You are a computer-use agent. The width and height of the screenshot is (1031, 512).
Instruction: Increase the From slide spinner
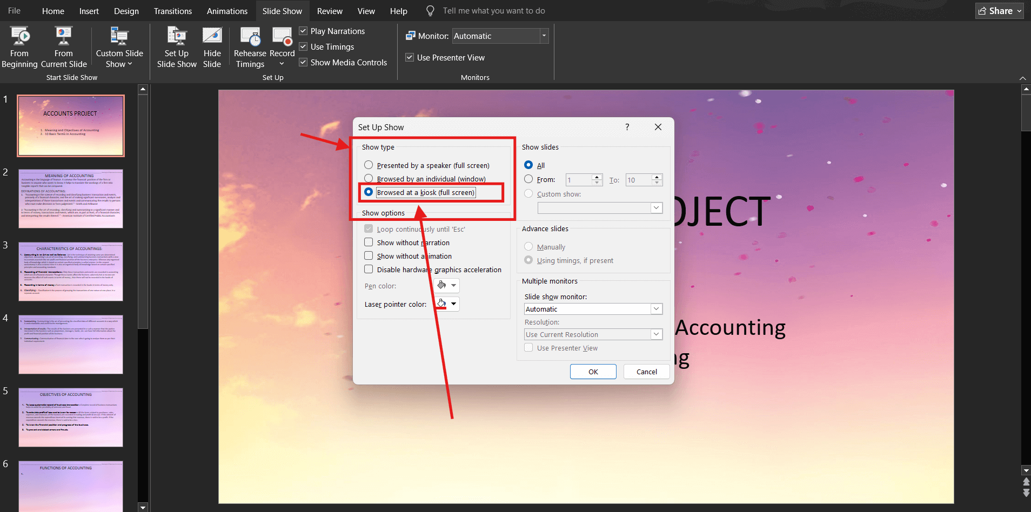pyautogui.click(x=597, y=177)
